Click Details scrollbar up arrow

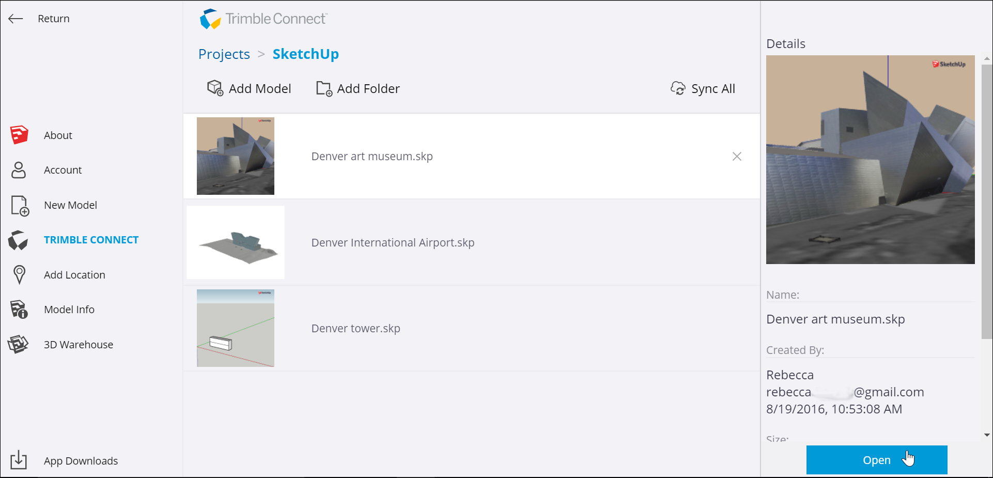987,59
